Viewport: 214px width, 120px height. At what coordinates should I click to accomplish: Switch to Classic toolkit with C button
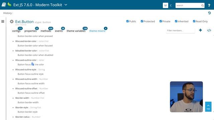point(171,5)
